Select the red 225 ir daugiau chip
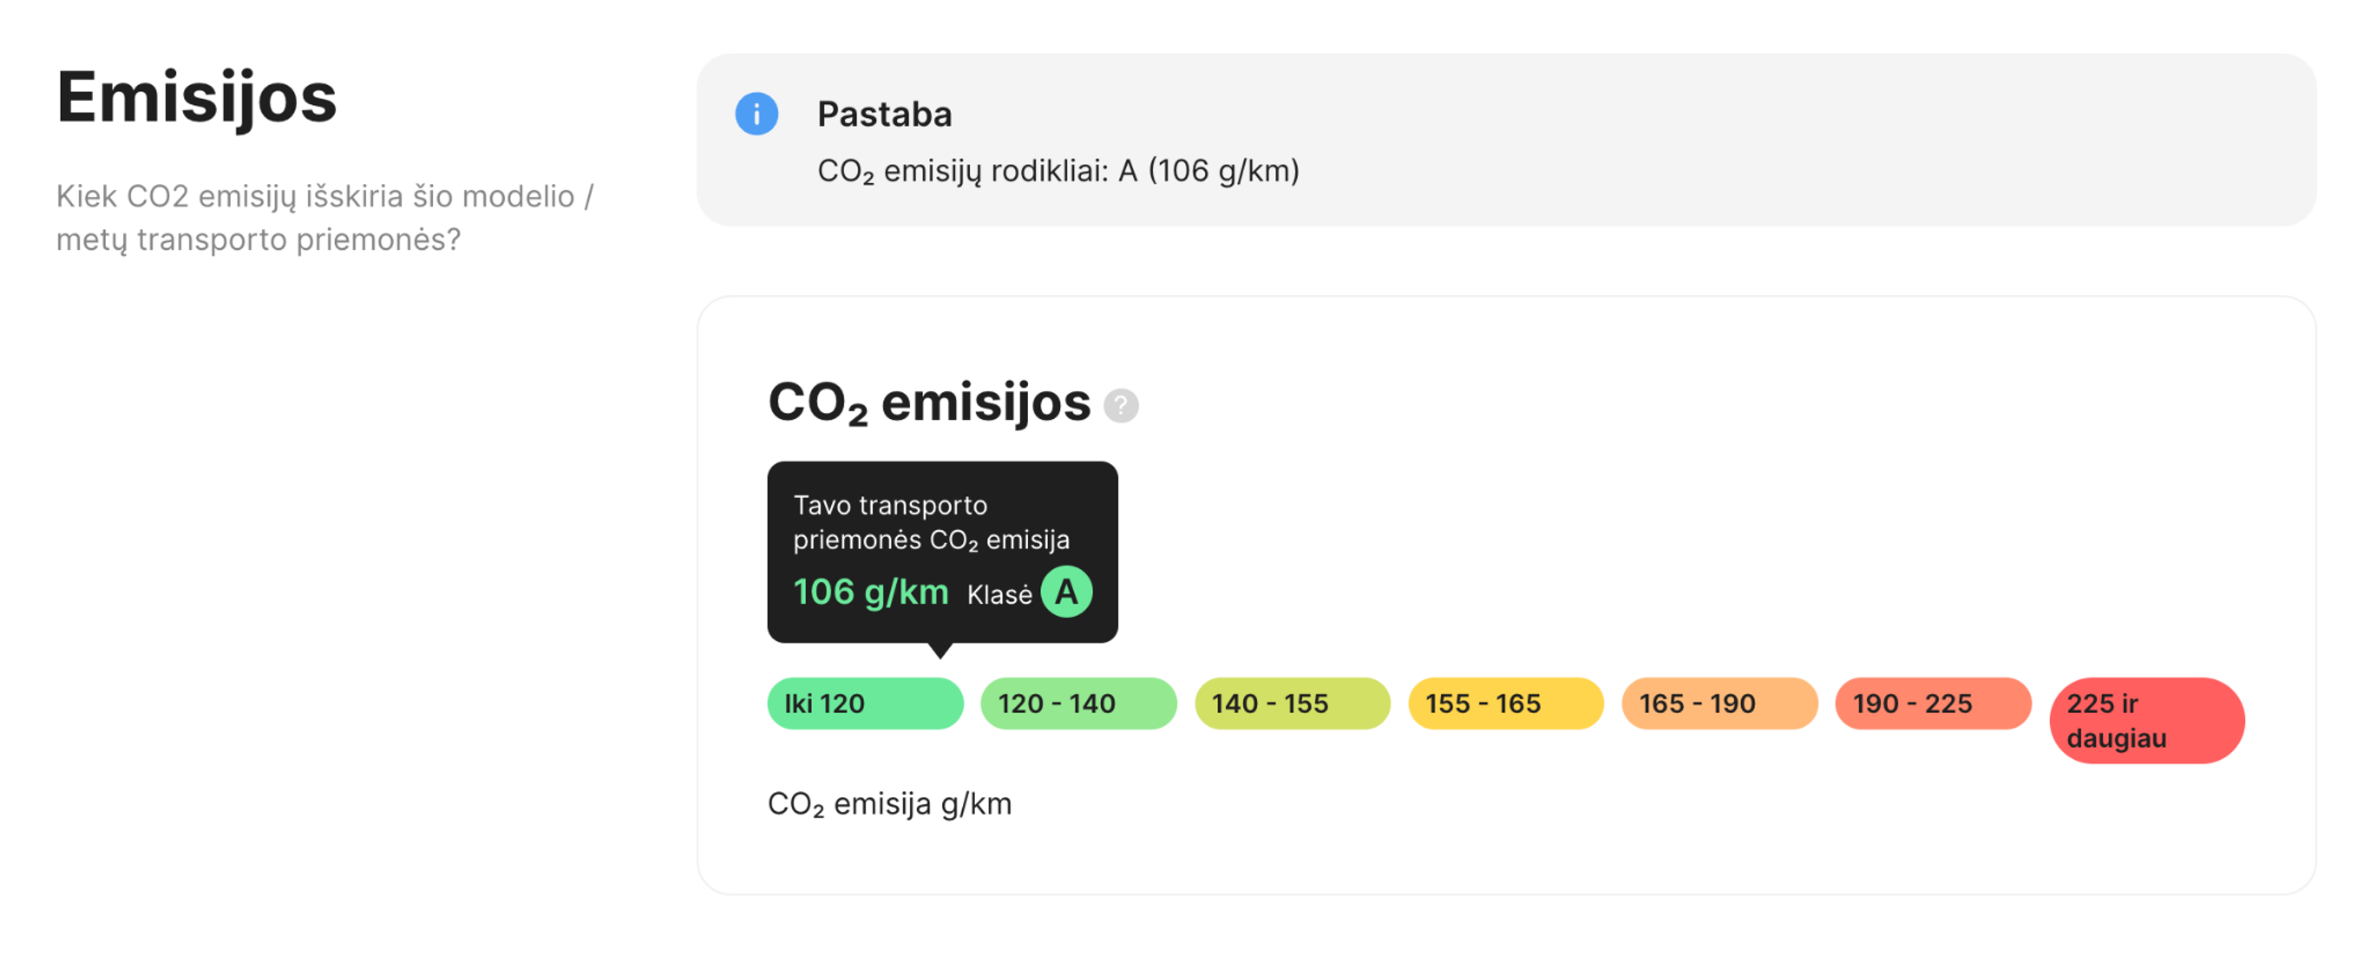The width and height of the screenshot is (2370, 953). pyautogui.click(x=2147, y=720)
